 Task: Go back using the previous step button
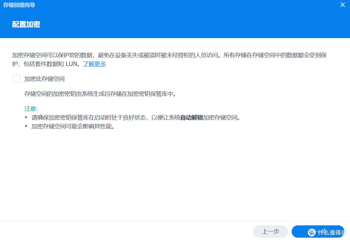tap(270, 232)
